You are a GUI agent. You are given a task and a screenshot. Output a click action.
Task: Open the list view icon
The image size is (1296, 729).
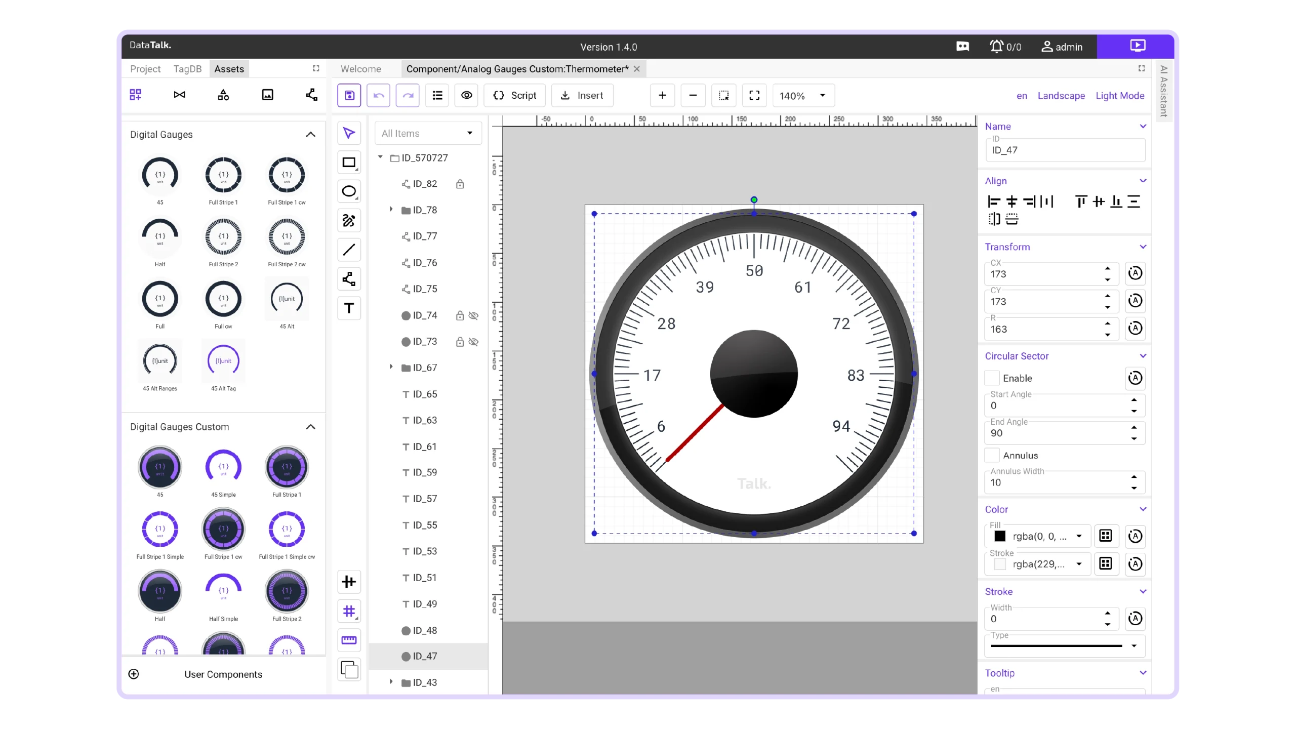click(437, 95)
